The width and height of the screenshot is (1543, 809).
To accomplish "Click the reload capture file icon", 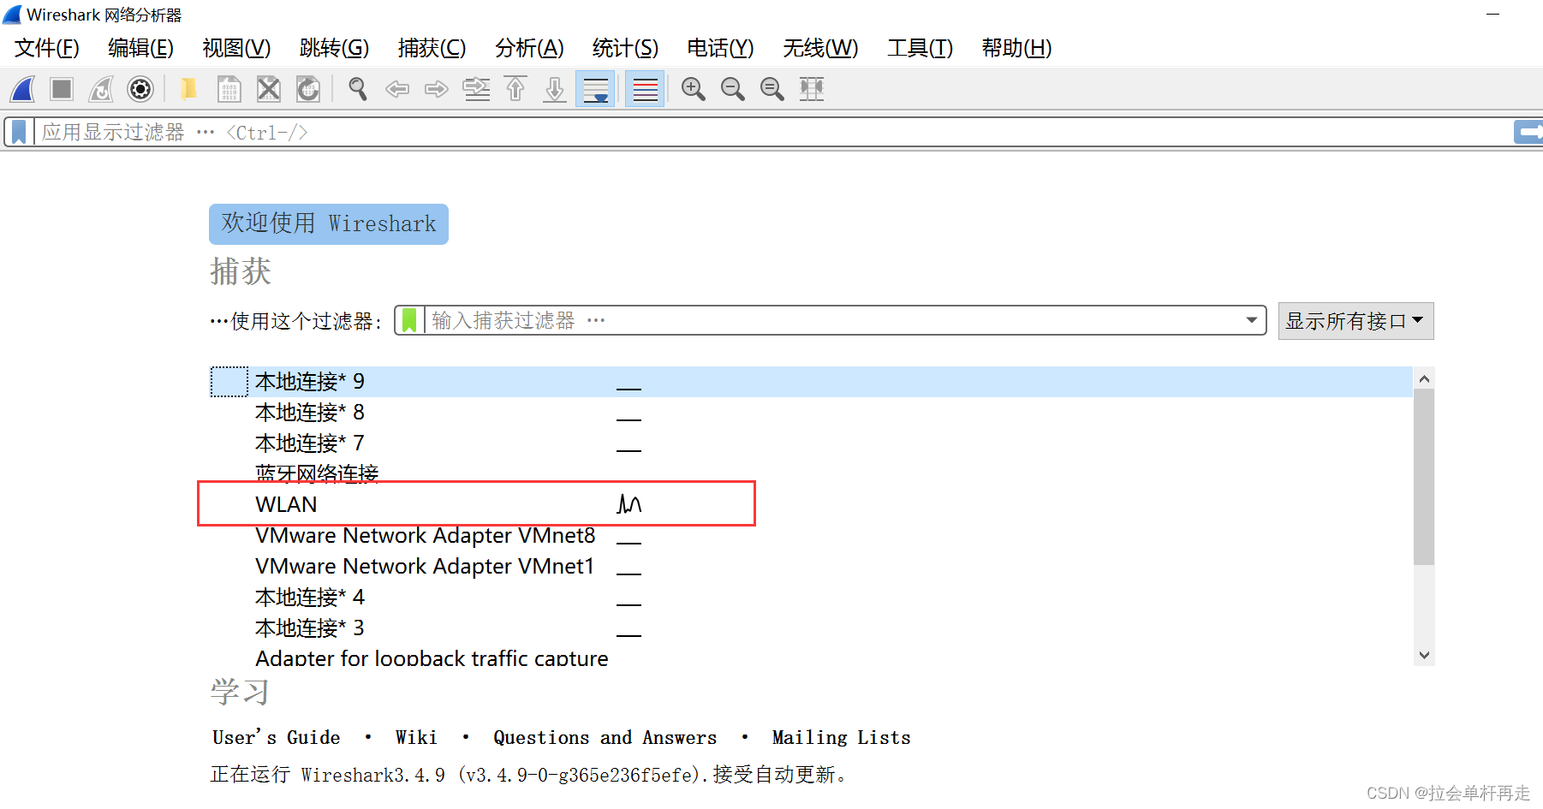I will click(x=308, y=89).
